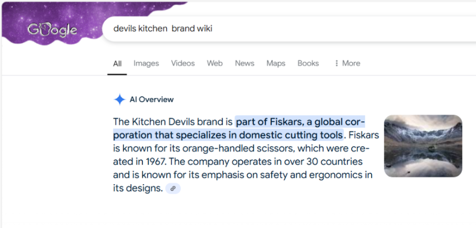Go to the Web results tab

coord(215,63)
